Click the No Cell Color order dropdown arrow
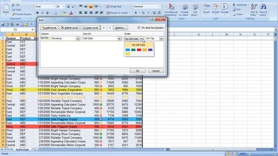 point(141,39)
